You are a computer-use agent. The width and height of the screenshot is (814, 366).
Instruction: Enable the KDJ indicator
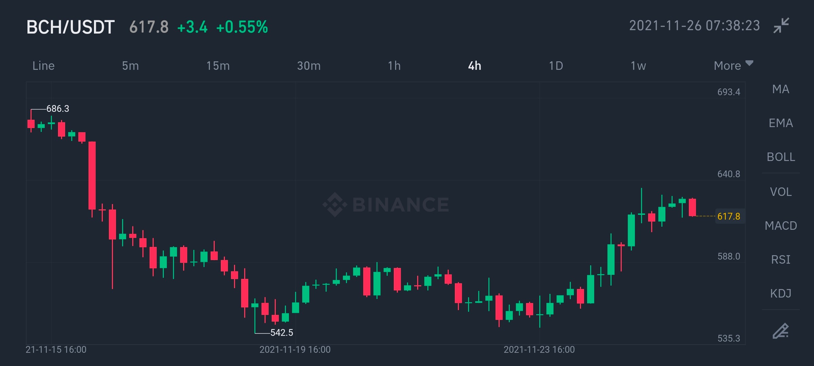pos(781,293)
